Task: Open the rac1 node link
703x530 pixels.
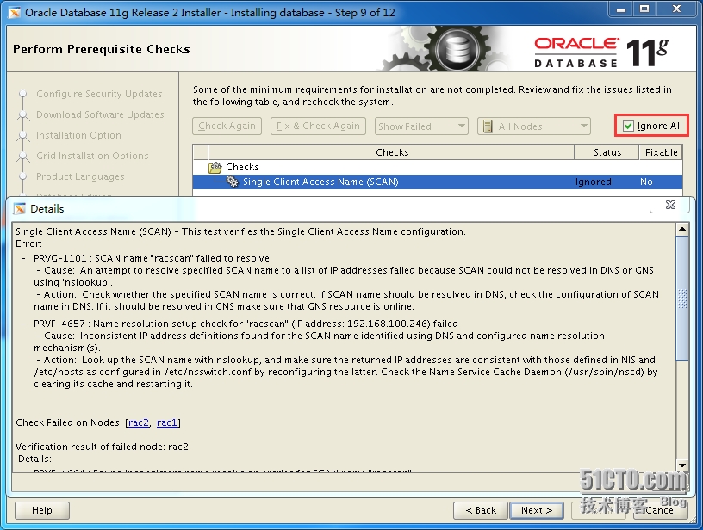Action: tap(167, 422)
